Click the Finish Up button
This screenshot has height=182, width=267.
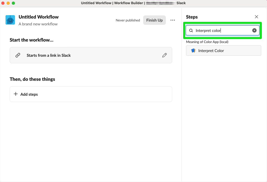[154, 20]
